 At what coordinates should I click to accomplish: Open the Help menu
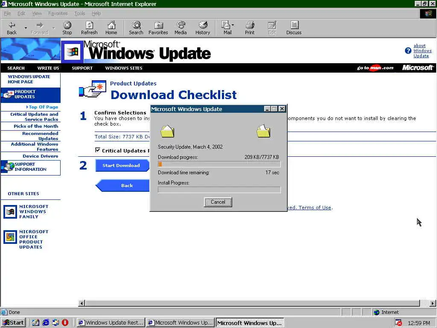[x=96, y=13]
